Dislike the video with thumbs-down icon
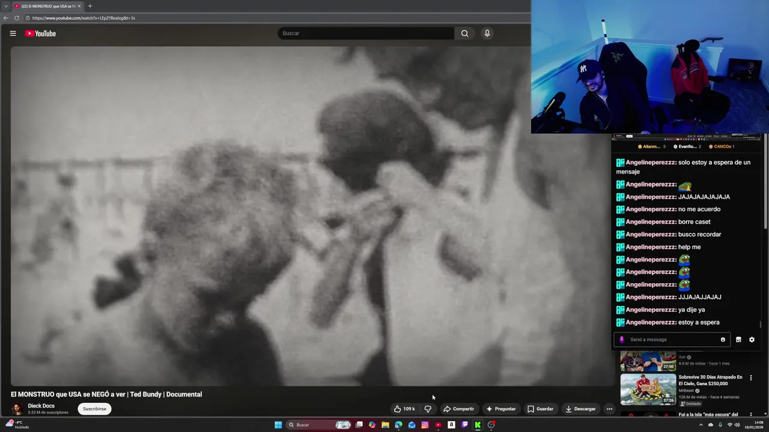Viewport: 769px width, 432px height. (428, 409)
